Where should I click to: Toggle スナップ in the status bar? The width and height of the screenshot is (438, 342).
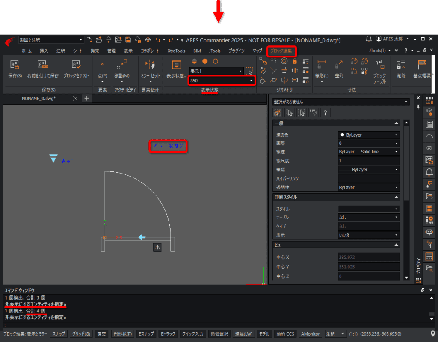(59, 334)
